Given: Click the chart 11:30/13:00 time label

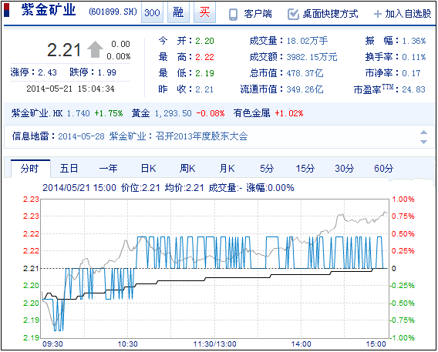Looking at the screenshot, I should (x=215, y=344).
